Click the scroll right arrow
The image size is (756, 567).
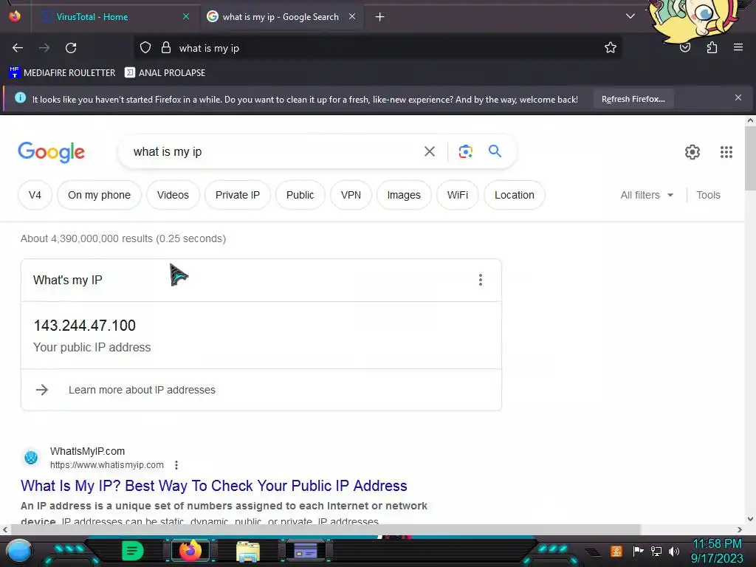point(740,529)
